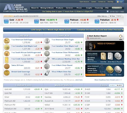Click the Platinum AM value 1,462.00

tap(27, 101)
